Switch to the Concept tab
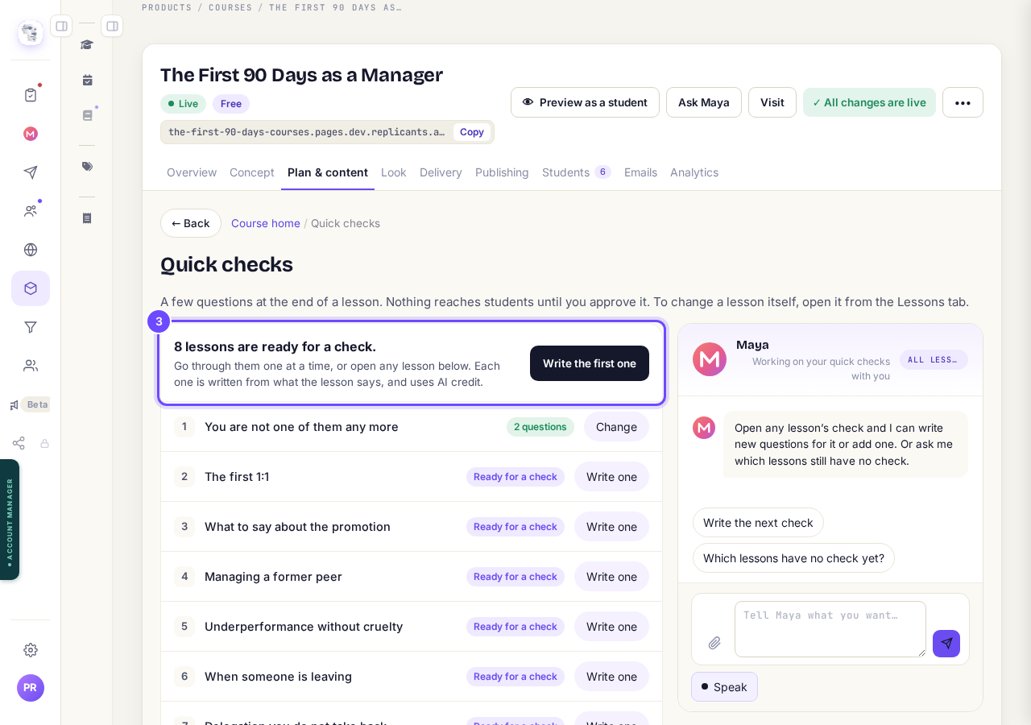The width and height of the screenshot is (1031, 725). (252, 172)
